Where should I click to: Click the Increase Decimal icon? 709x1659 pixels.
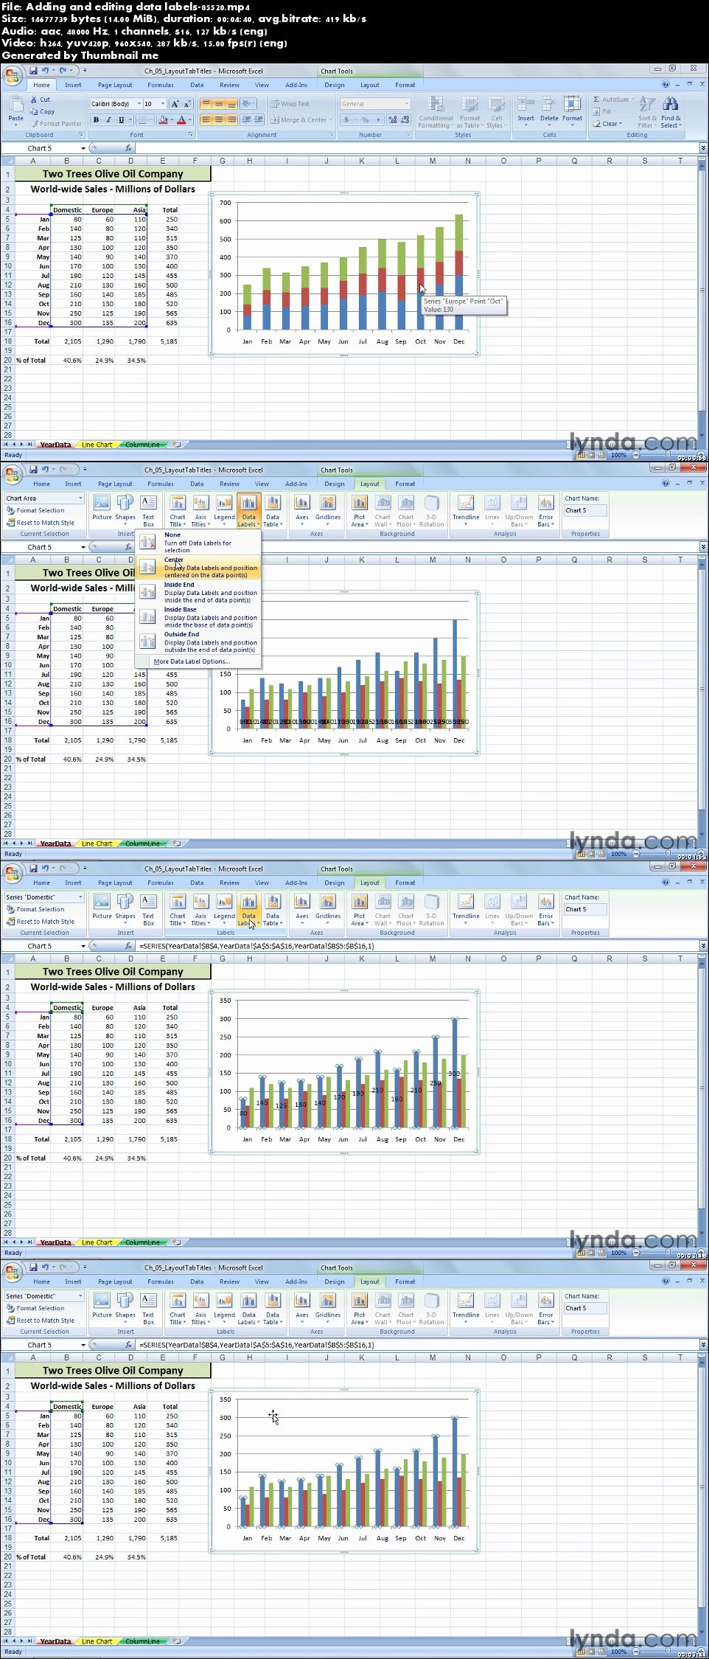[x=392, y=119]
